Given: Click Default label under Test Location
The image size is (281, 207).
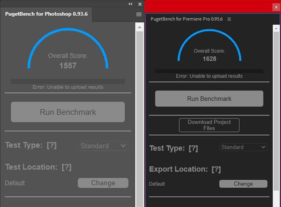Looking at the screenshot, I should (x=15, y=183).
